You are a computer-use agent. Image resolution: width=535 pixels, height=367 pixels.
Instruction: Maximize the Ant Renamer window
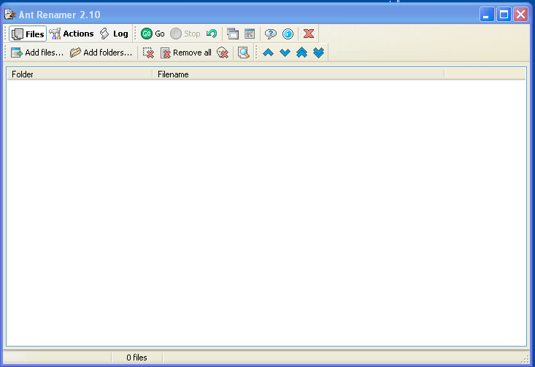coord(504,15)
